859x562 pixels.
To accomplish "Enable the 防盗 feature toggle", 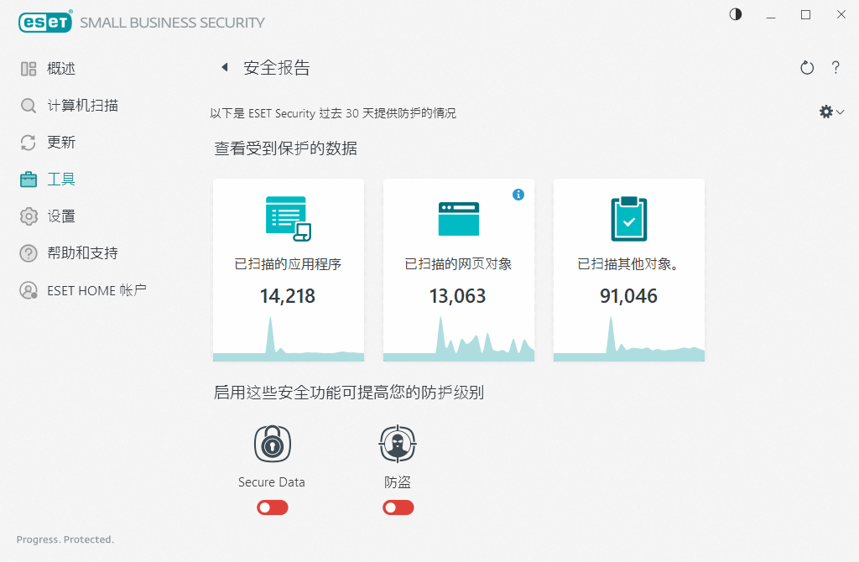I will [x=398, y=507].
